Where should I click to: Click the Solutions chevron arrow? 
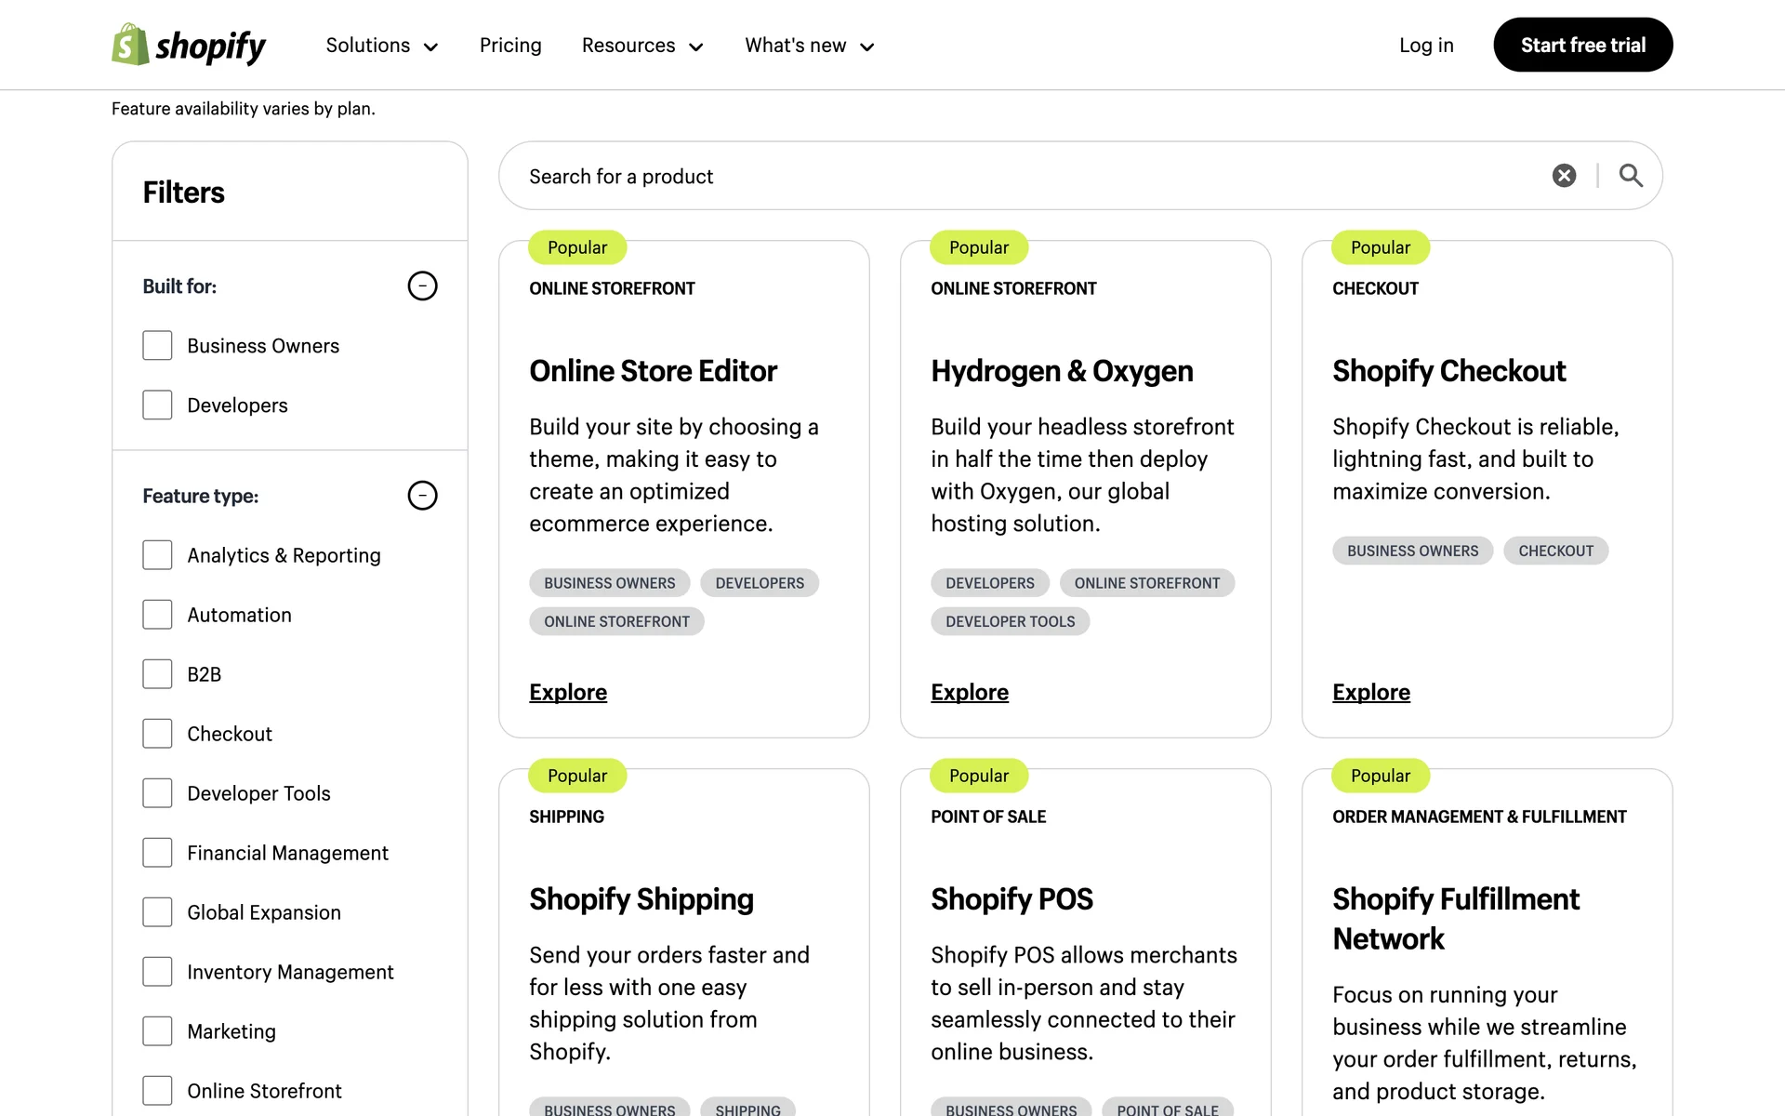point(430,46)
